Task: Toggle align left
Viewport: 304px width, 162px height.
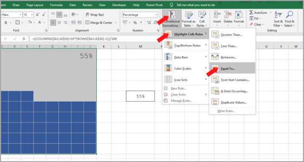Action: (x=53, y=23)
